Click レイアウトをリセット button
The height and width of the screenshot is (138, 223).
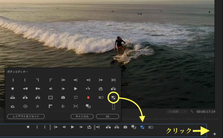click(x=26, y=116)
